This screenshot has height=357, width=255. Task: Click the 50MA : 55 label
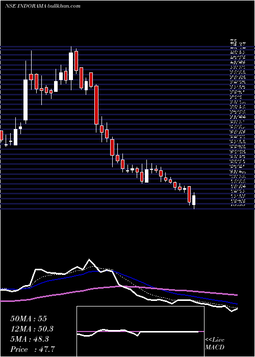tap(29, 319)
